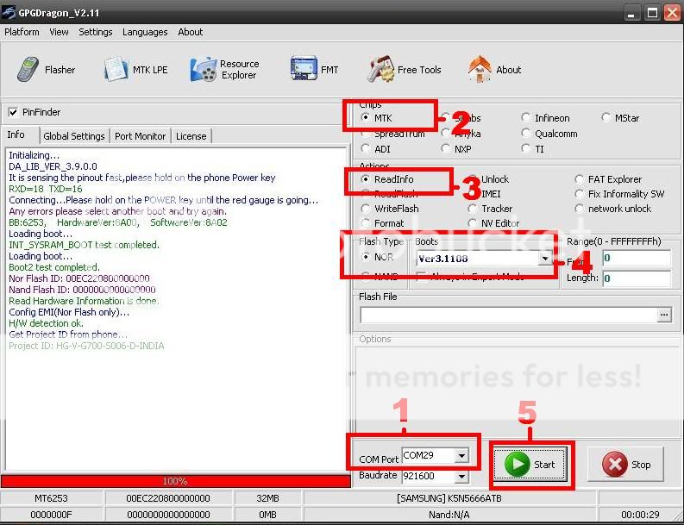Click the Flash File input field
Image resolution: width=684 pixels, height=525 pixels.
coord(509,316)
